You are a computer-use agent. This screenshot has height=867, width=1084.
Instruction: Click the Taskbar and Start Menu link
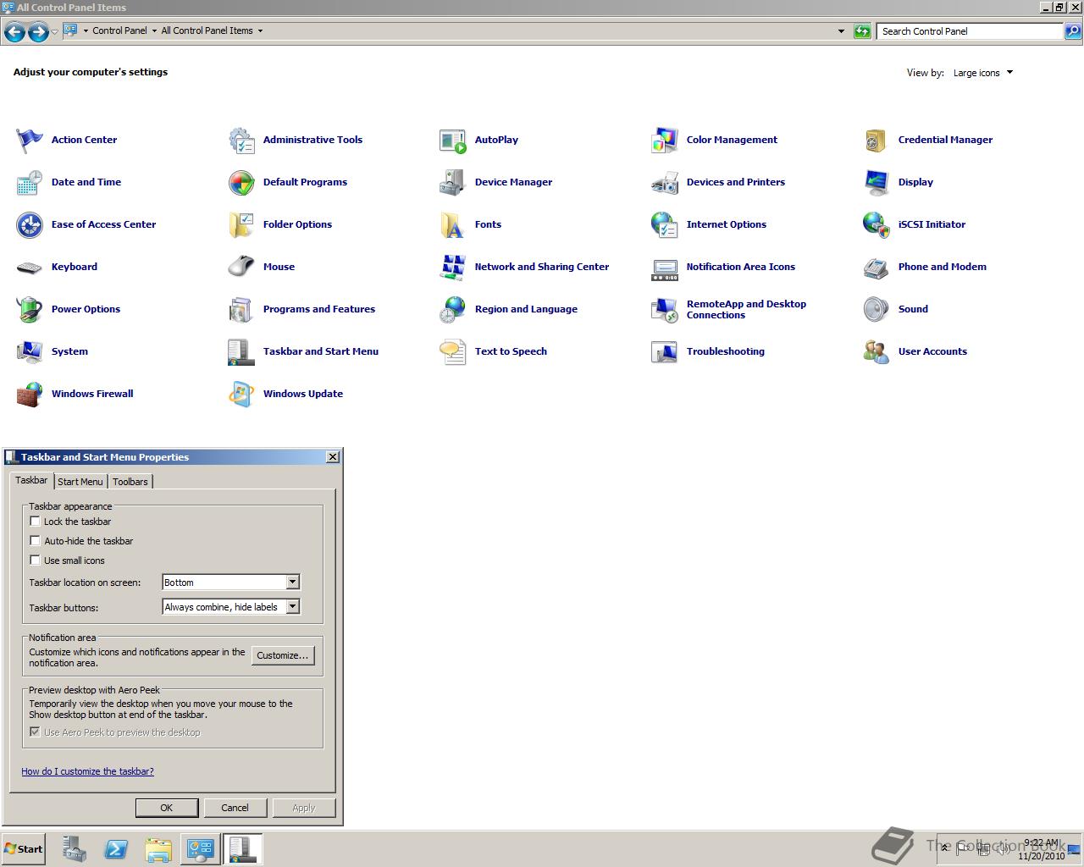point(320,351)
